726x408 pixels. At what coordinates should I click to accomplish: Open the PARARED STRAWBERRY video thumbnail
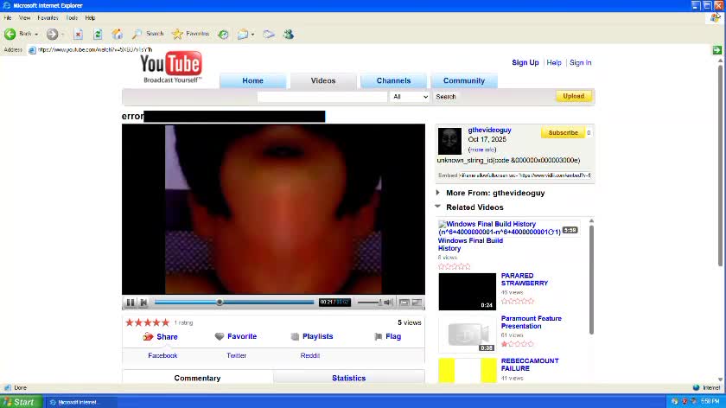click(x=467, y=291)
